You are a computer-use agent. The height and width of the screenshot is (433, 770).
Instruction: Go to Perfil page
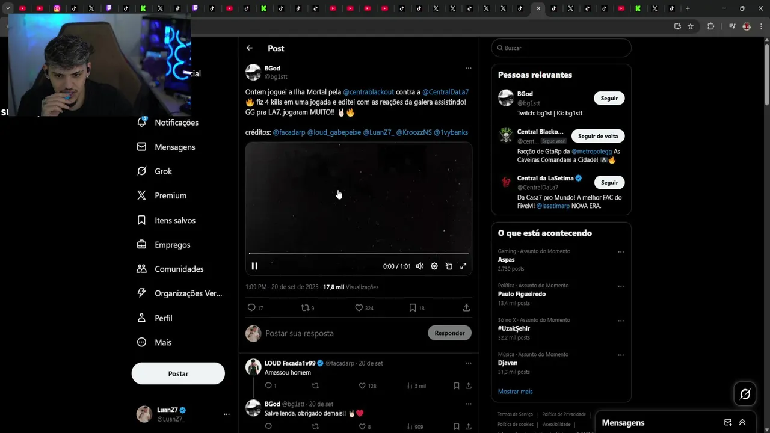[155, 318]
